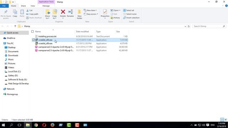Click the search magnifier in Search Wamp
This screenshot has width=228, height=128.
pyautogui.click(x=224, y=26)
